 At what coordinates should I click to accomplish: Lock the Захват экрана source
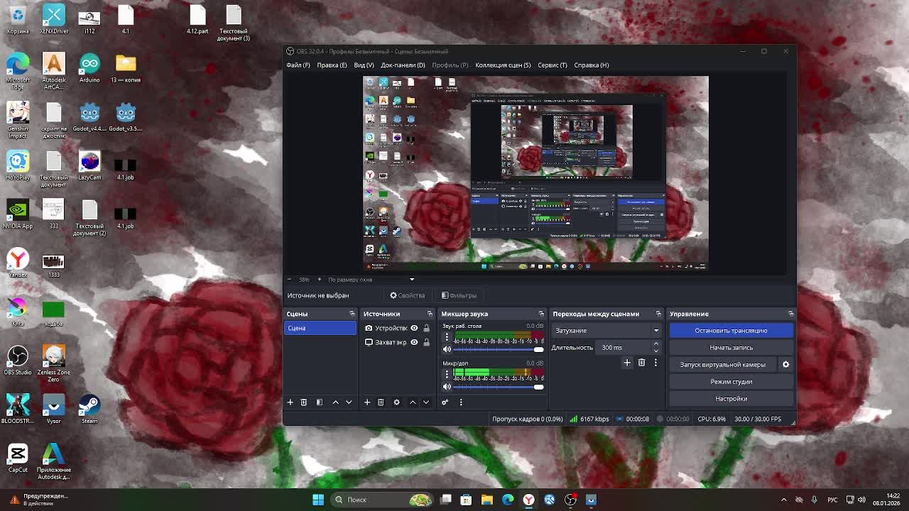(426, 342)
